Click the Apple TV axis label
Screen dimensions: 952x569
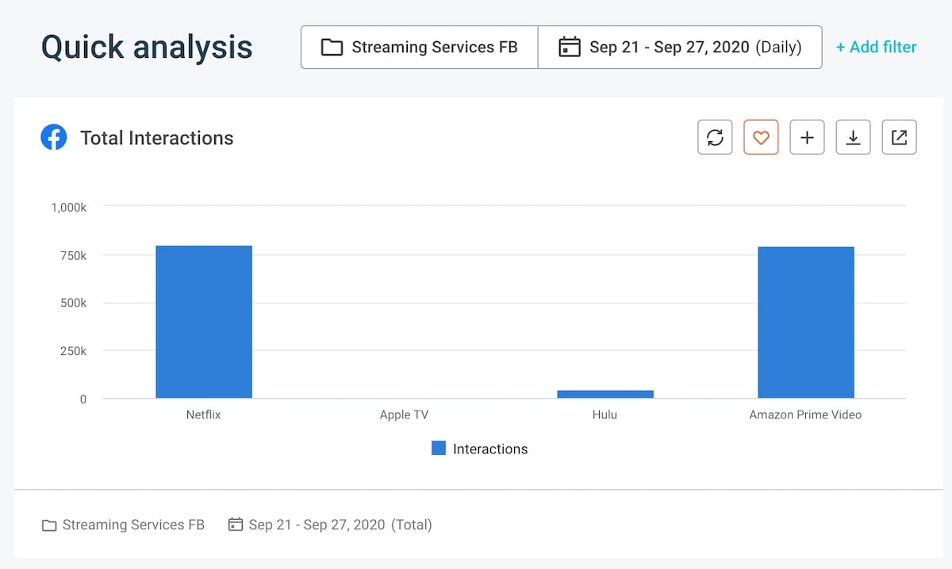coord(404,414)
